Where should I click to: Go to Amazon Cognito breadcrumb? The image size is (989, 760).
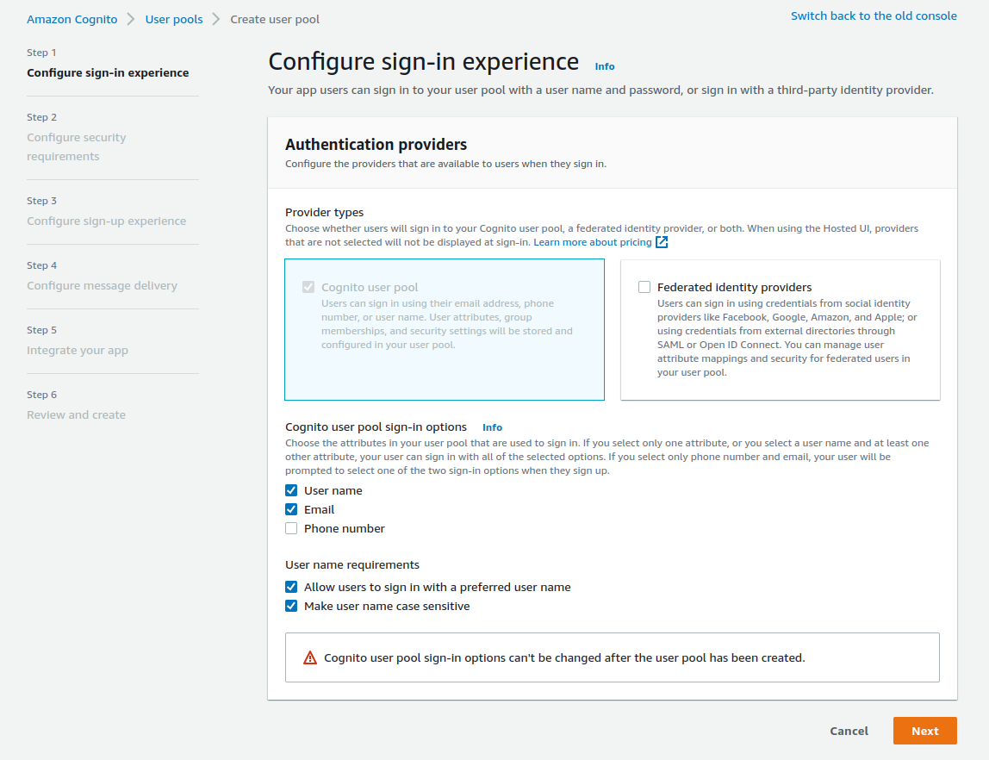pos(72,19)
